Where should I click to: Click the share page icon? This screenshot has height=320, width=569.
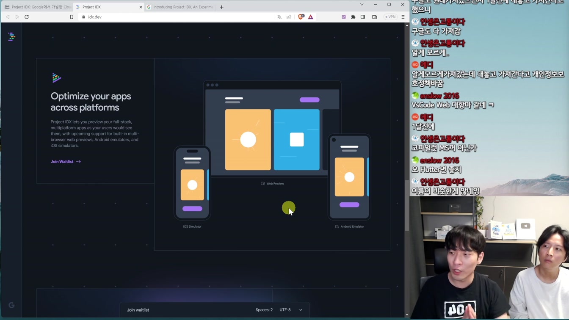point(289,17)
